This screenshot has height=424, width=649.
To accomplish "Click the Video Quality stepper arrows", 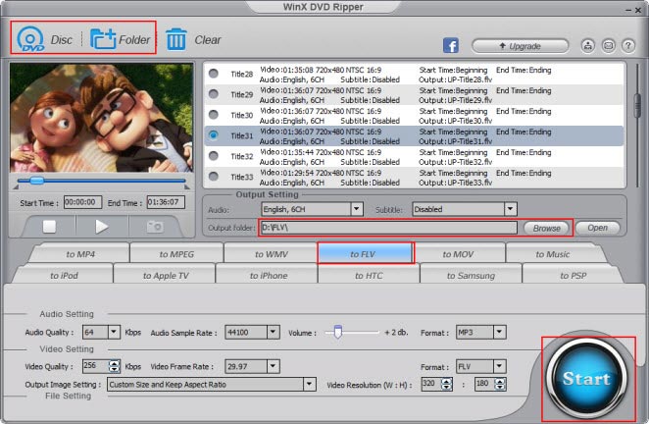I will coord(115,366).
